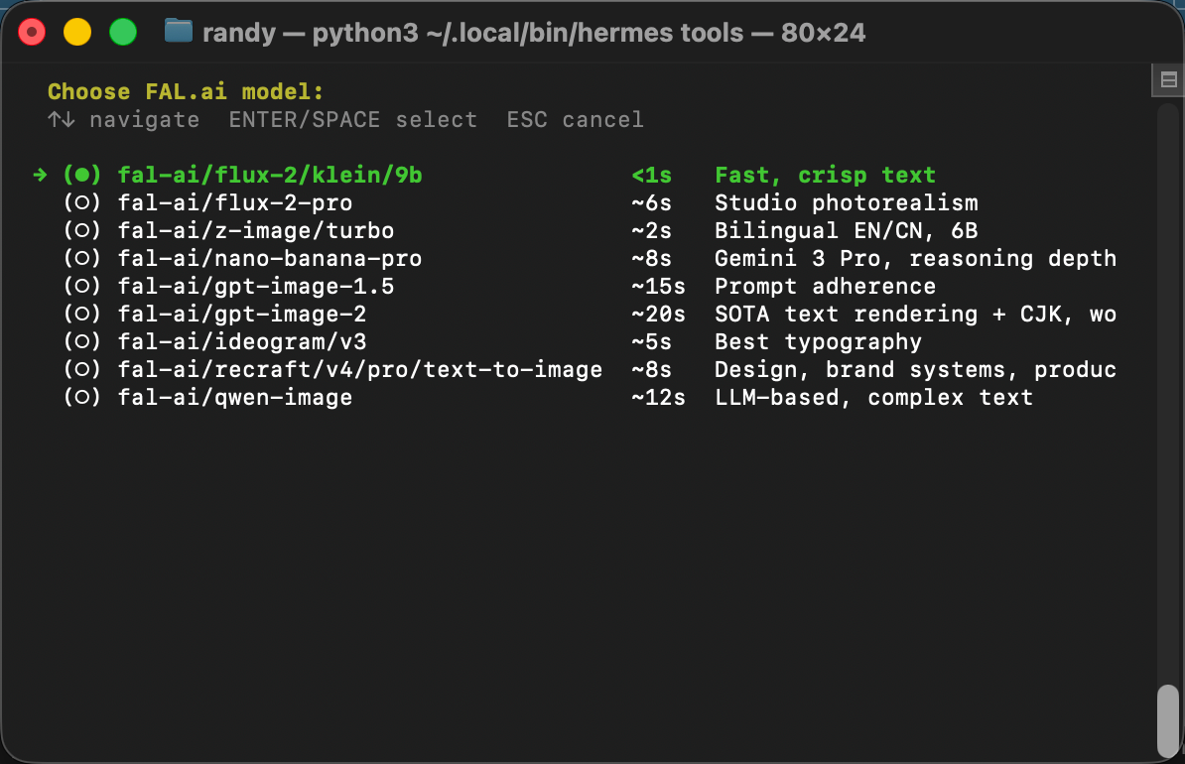
Task: Select the fal-ai/gpt-image-1.5 radio button
Action: (81, 287)
